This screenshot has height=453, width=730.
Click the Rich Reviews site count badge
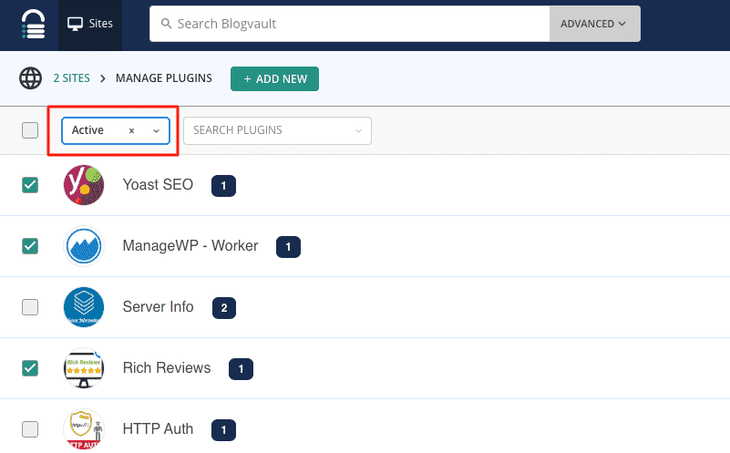point(242,369)
